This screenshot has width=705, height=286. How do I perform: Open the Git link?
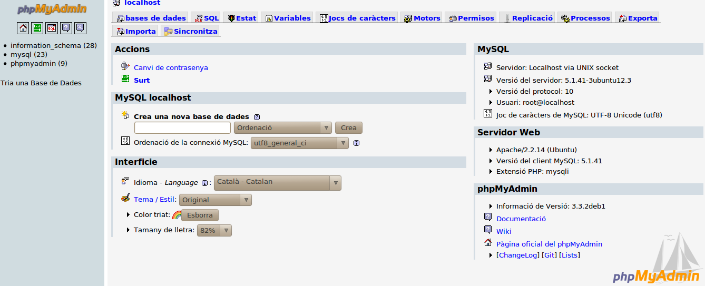[549, 255]
